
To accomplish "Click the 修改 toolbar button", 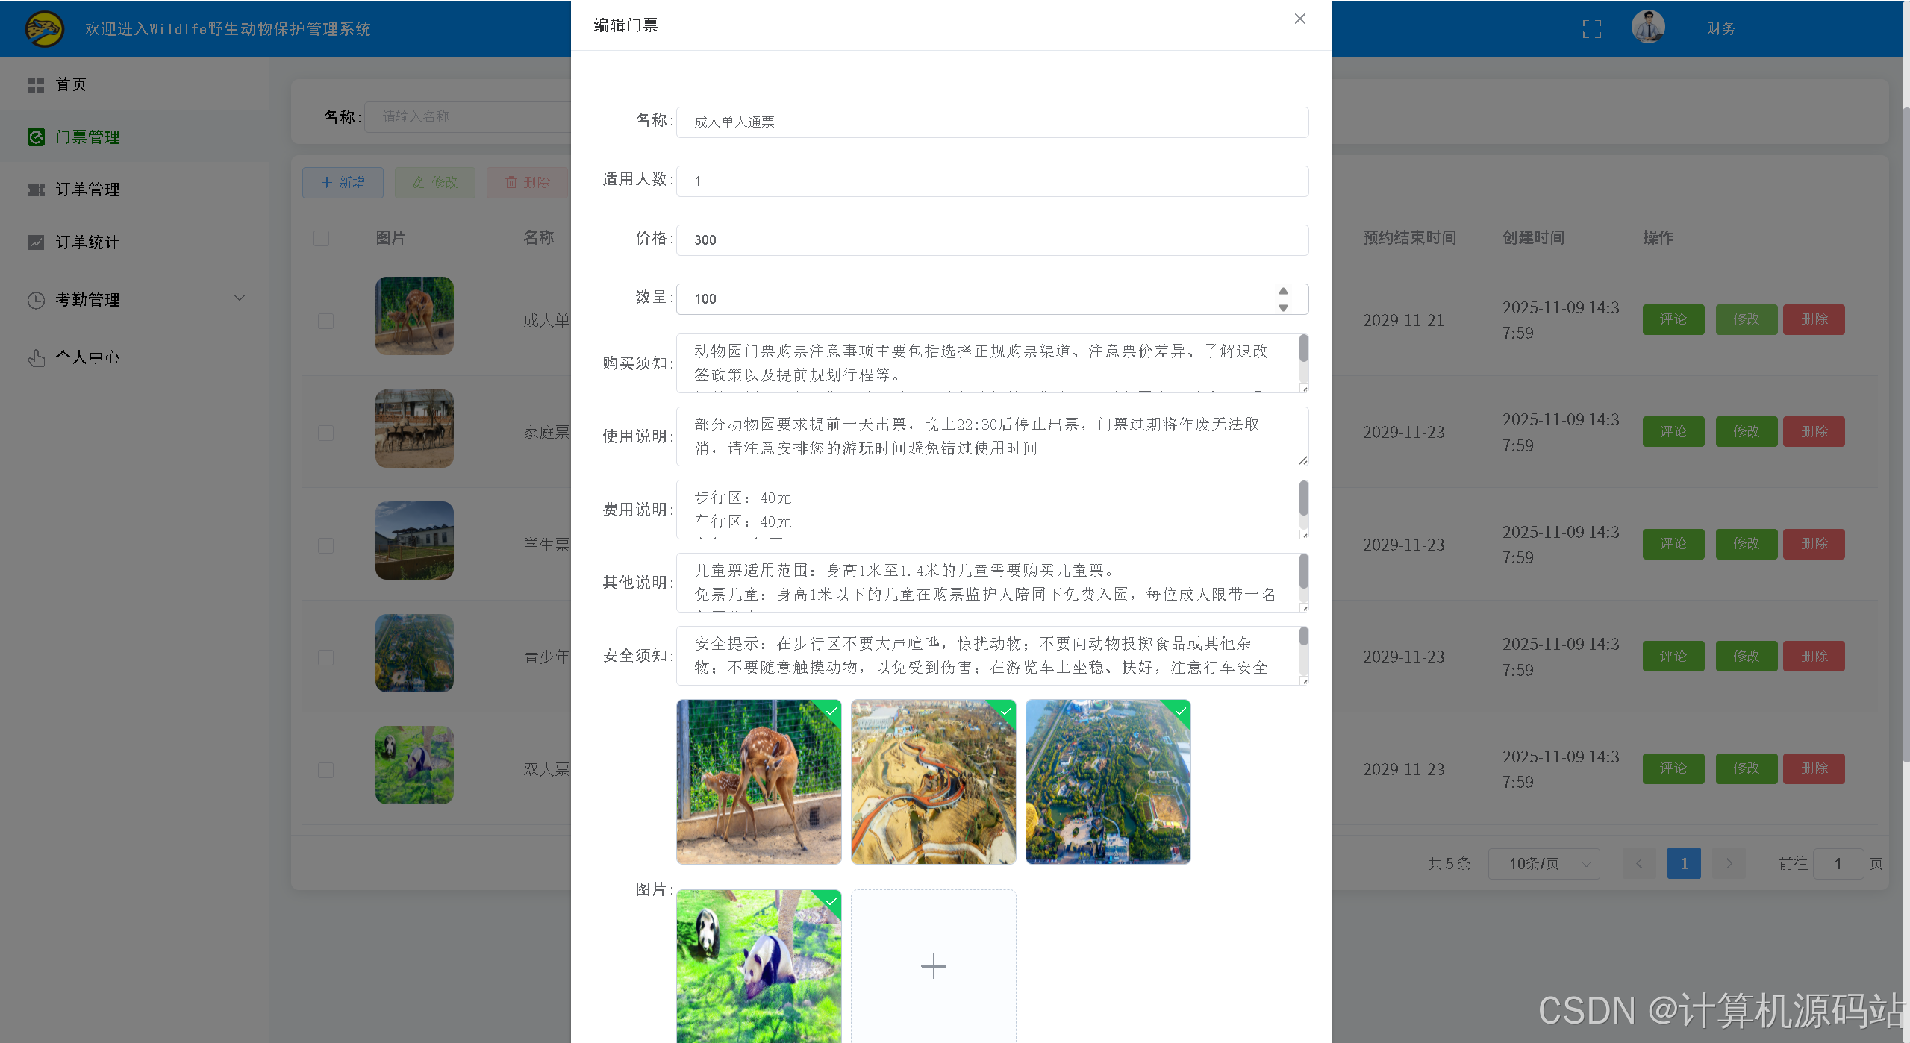I will [435, 182].
